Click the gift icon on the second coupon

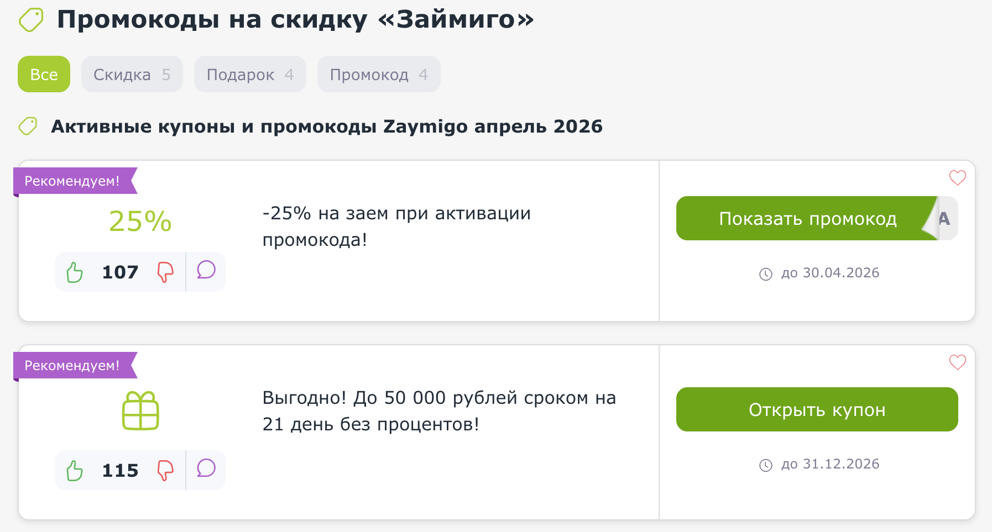pyautogui.click(x=140, y=411)
